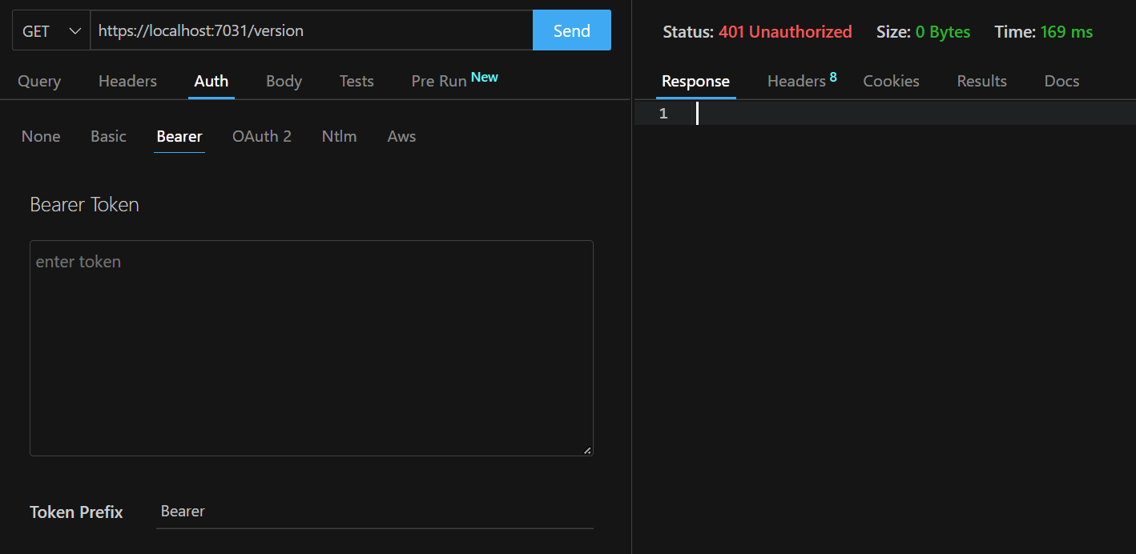The image size is (1136, 554).
Task: Choose None auth type
Action: pos(41,136)
